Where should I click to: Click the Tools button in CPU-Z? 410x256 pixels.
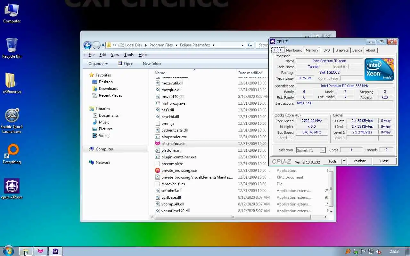[332, 161]
